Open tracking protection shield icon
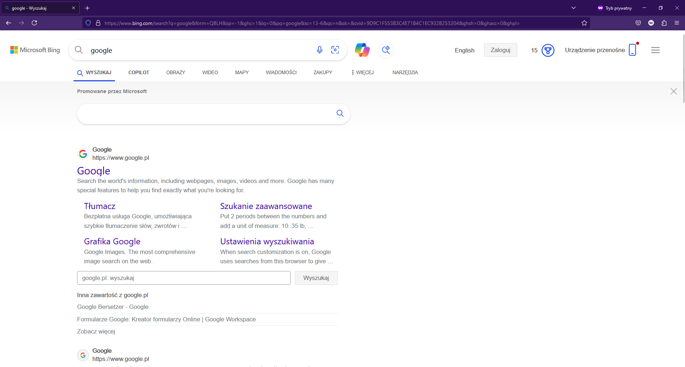 [88, 23]
